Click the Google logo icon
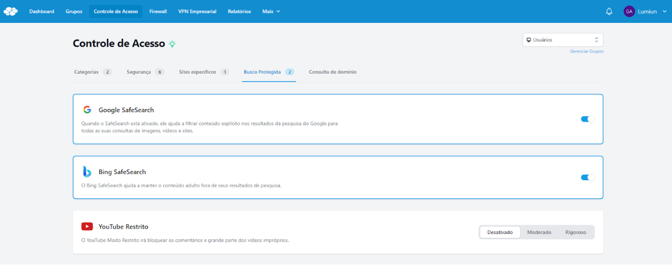 coord(87,110)
